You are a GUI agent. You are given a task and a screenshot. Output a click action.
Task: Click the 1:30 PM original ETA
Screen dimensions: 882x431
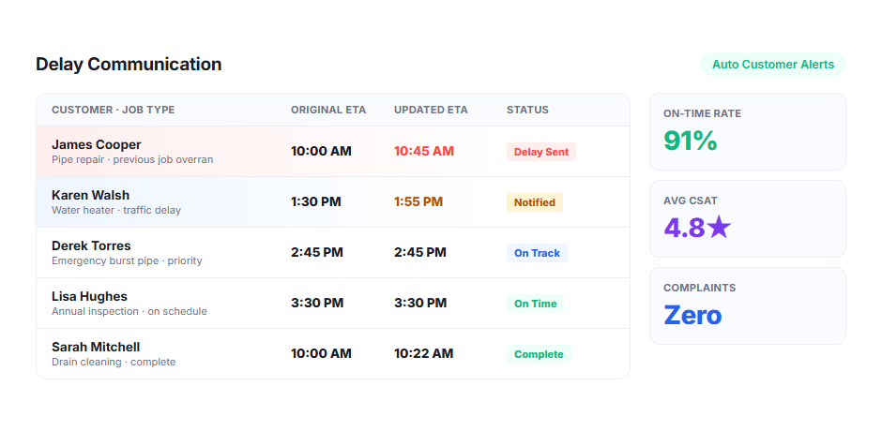tap(315, 201)
